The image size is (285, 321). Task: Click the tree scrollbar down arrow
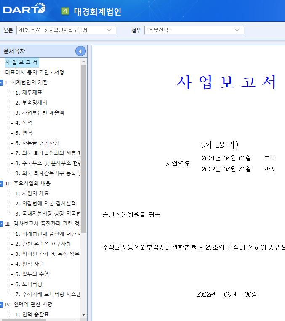83,315
